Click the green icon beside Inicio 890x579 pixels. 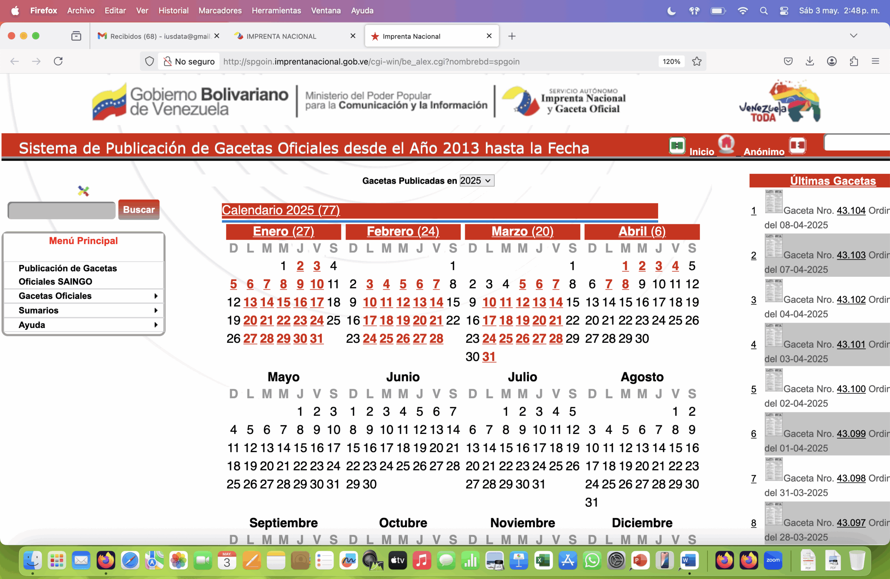(677, 145)
